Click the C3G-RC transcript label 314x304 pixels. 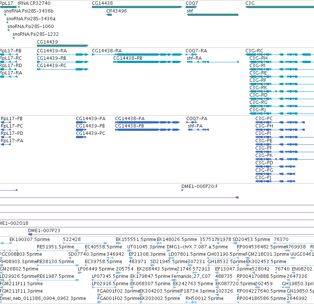click(254, 51)
